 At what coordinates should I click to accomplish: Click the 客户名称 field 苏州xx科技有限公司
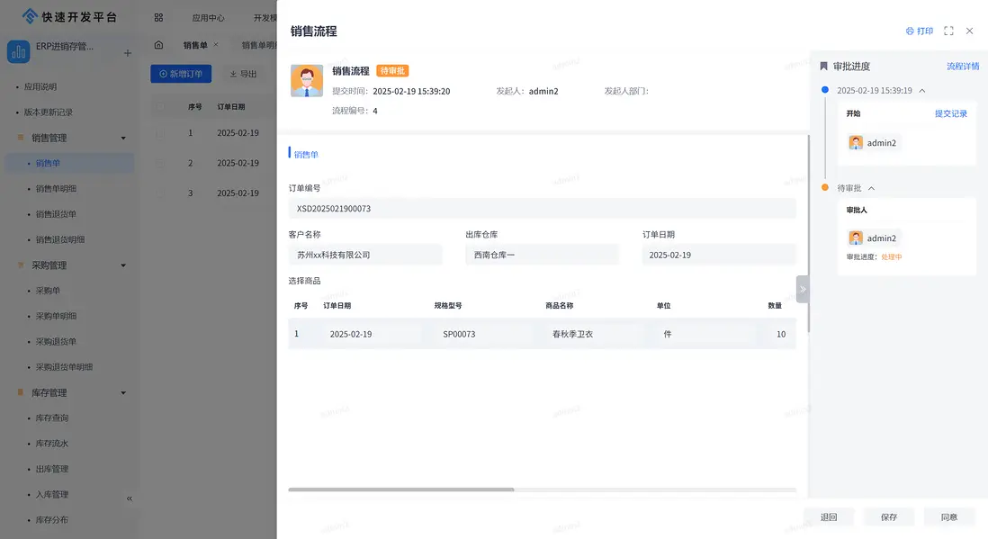click(365, 255)
